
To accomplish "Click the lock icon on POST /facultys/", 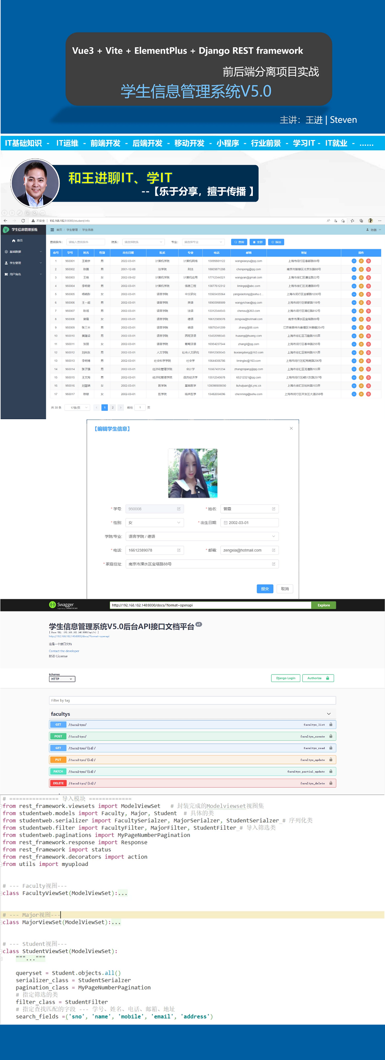I will 331,736.
